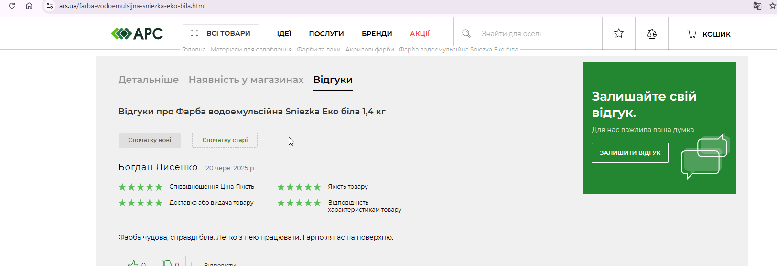Image resolution: width=777 pixels, height=266 pixels.
Task: Reload the page with browser refresh icon
Action: point(12,6)
